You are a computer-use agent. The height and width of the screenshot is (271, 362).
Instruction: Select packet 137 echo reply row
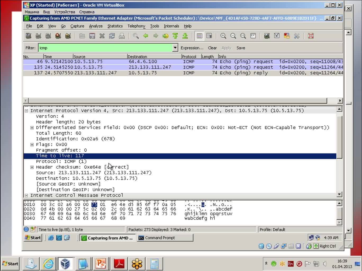183,73
